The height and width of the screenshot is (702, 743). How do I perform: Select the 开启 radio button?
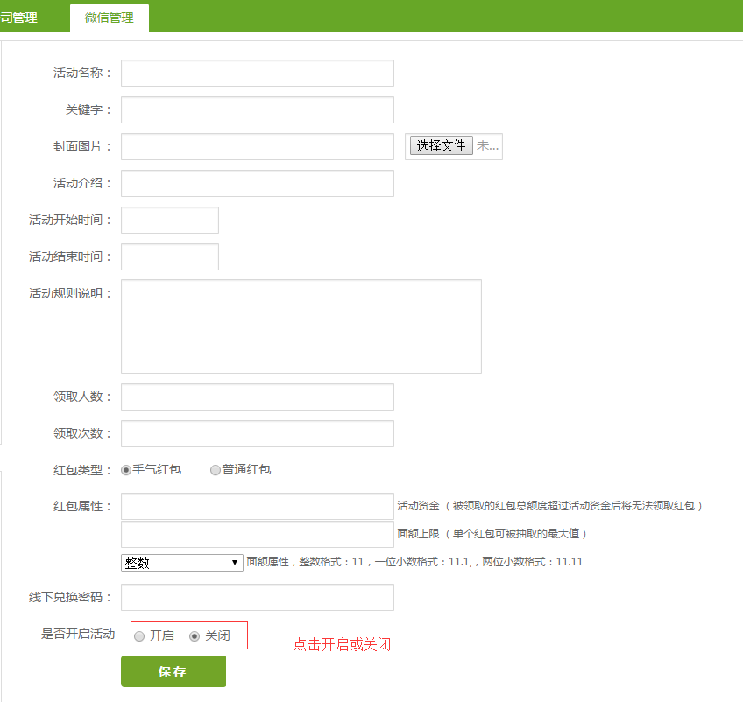(x=139, y=636)
